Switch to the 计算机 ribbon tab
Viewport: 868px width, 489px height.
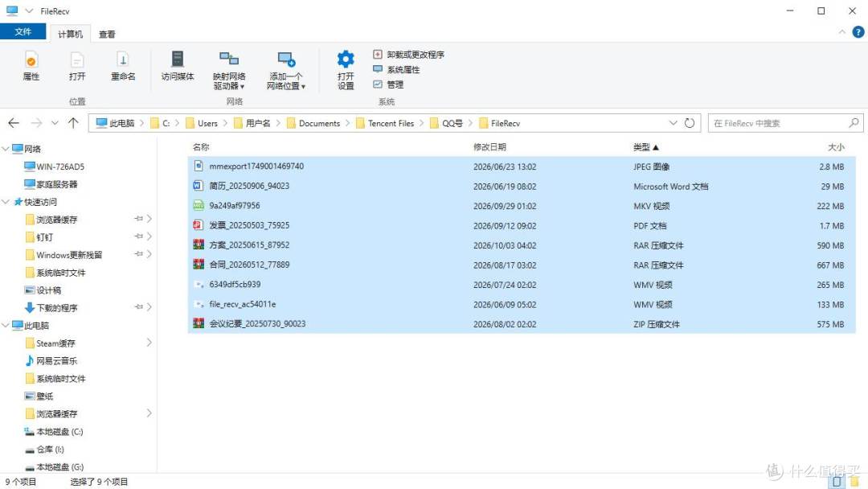coord(70,34)
